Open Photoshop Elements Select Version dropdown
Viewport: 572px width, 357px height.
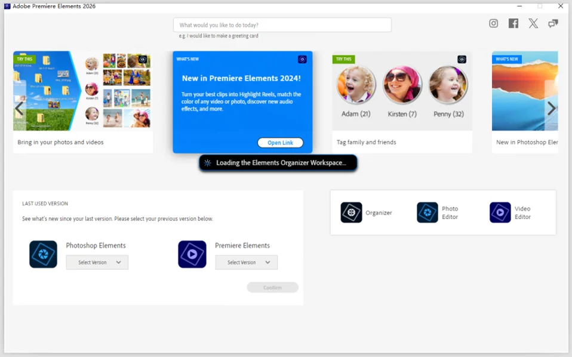[97, 262]
